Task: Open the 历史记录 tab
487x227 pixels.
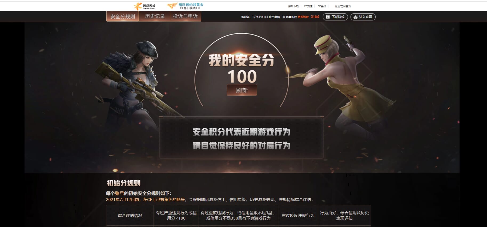Action: click(x=155, y=16)
